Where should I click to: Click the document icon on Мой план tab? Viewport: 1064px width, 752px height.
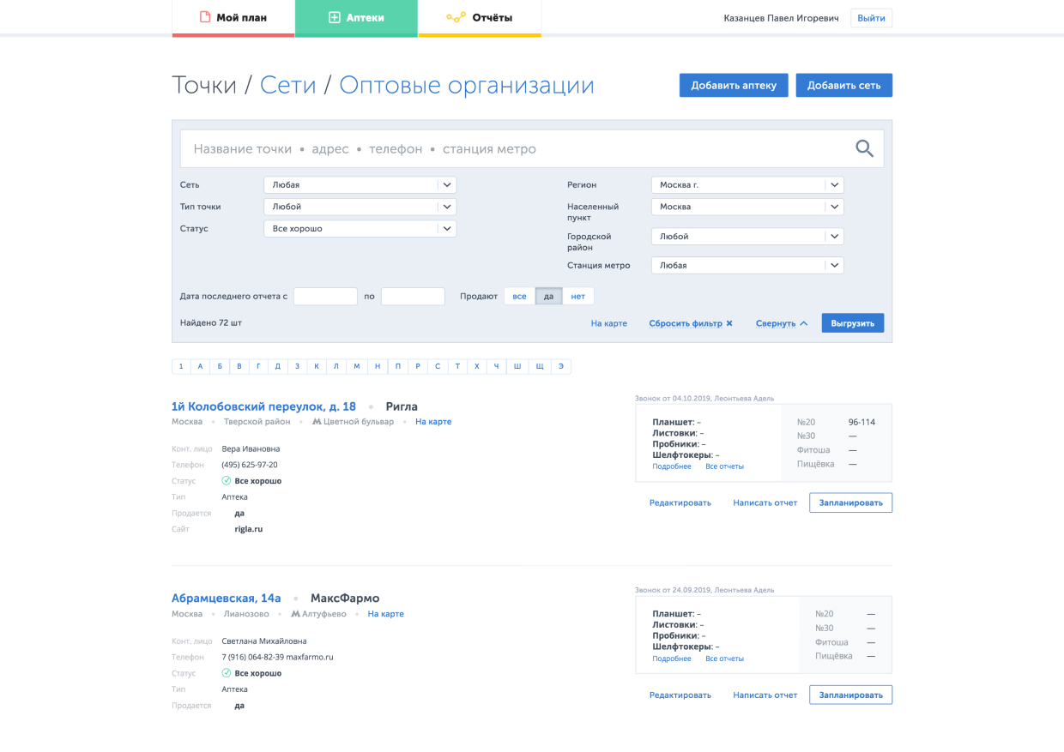(205, 17)
